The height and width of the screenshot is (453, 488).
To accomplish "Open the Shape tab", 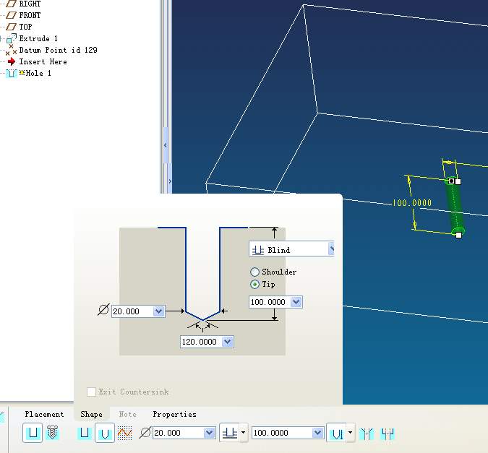I will (x=91, y=414).
